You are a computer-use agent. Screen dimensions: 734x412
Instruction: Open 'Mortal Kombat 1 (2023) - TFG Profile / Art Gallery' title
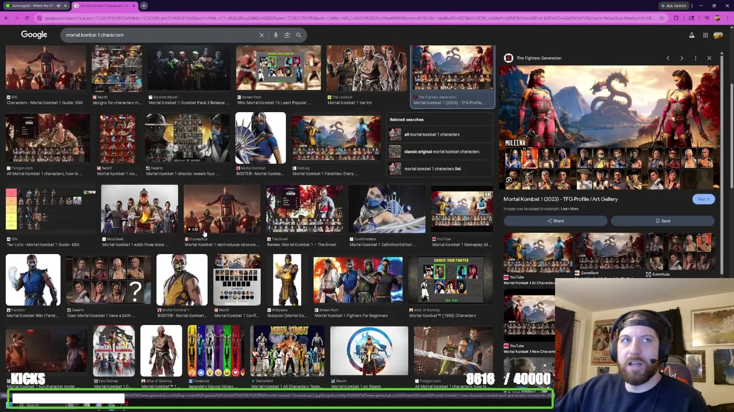point(560,199)
